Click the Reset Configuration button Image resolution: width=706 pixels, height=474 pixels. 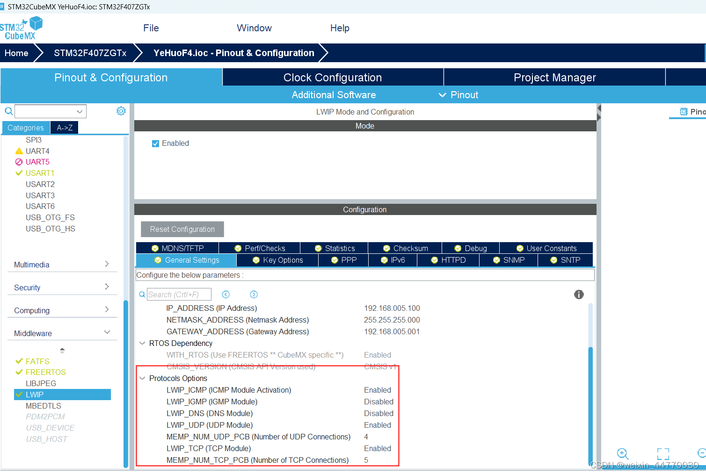click(x=182, y=229)
